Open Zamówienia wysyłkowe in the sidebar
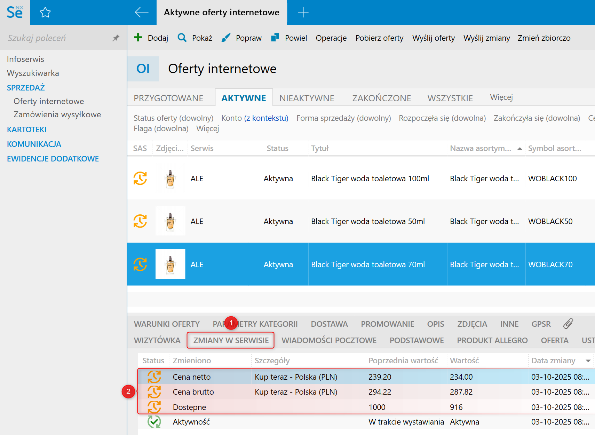The height and width of the screenshot is (435, 595). (57, 114)
